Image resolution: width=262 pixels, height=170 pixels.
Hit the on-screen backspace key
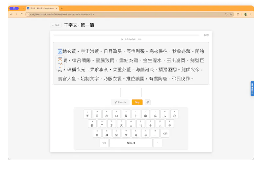coord(165,133)
